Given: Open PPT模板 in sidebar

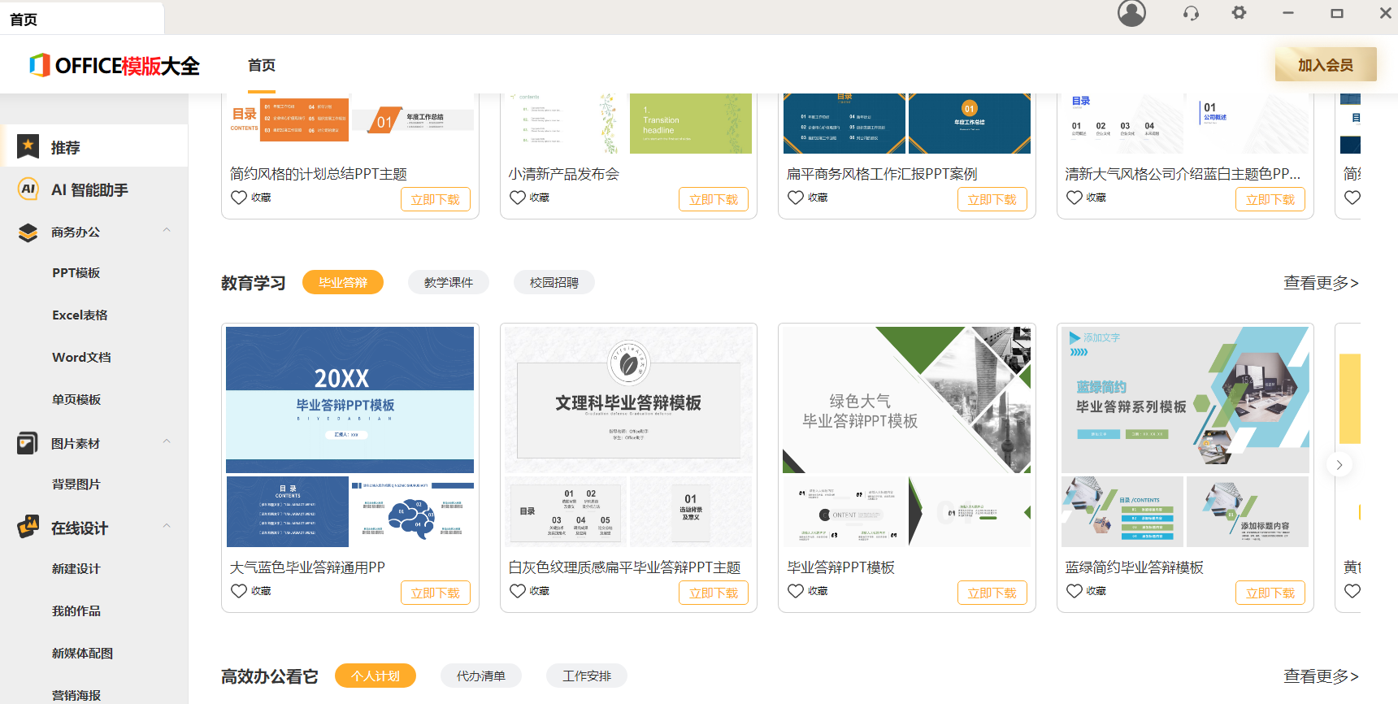Looking at the screenshot, I should [x=76, y=272].
